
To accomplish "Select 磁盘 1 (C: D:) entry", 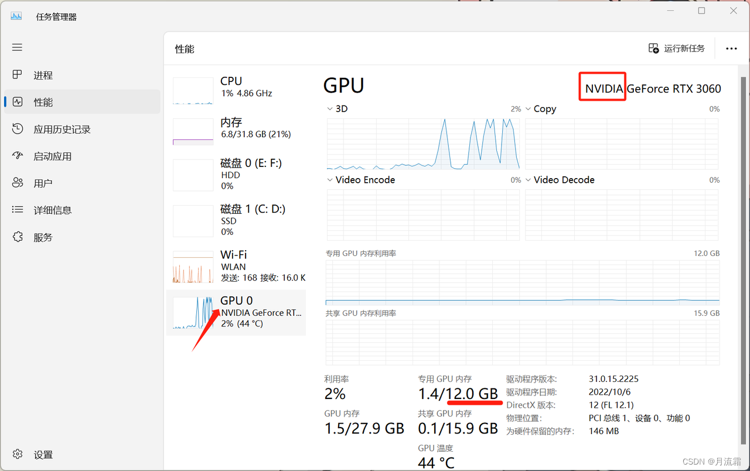I will 236,220.
